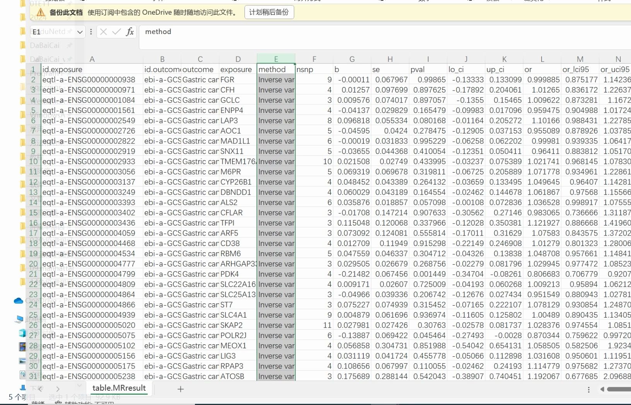Viewport: 631px width, 405px height.
Task: Select the b value cell -0.21482
Action: pyautogui.click(x=352, y=274)
